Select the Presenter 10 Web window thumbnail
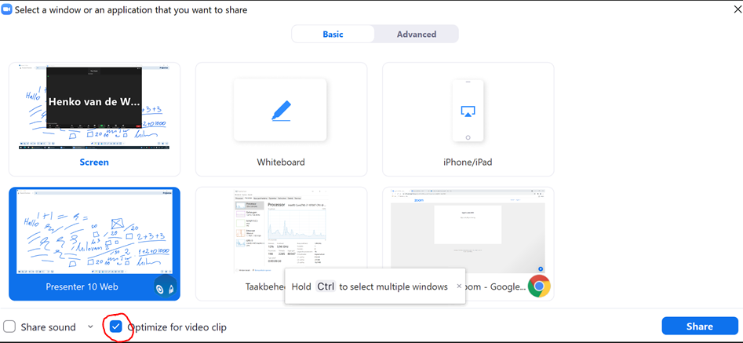Screen dimensions: 743x343 [x=94, y=232]
